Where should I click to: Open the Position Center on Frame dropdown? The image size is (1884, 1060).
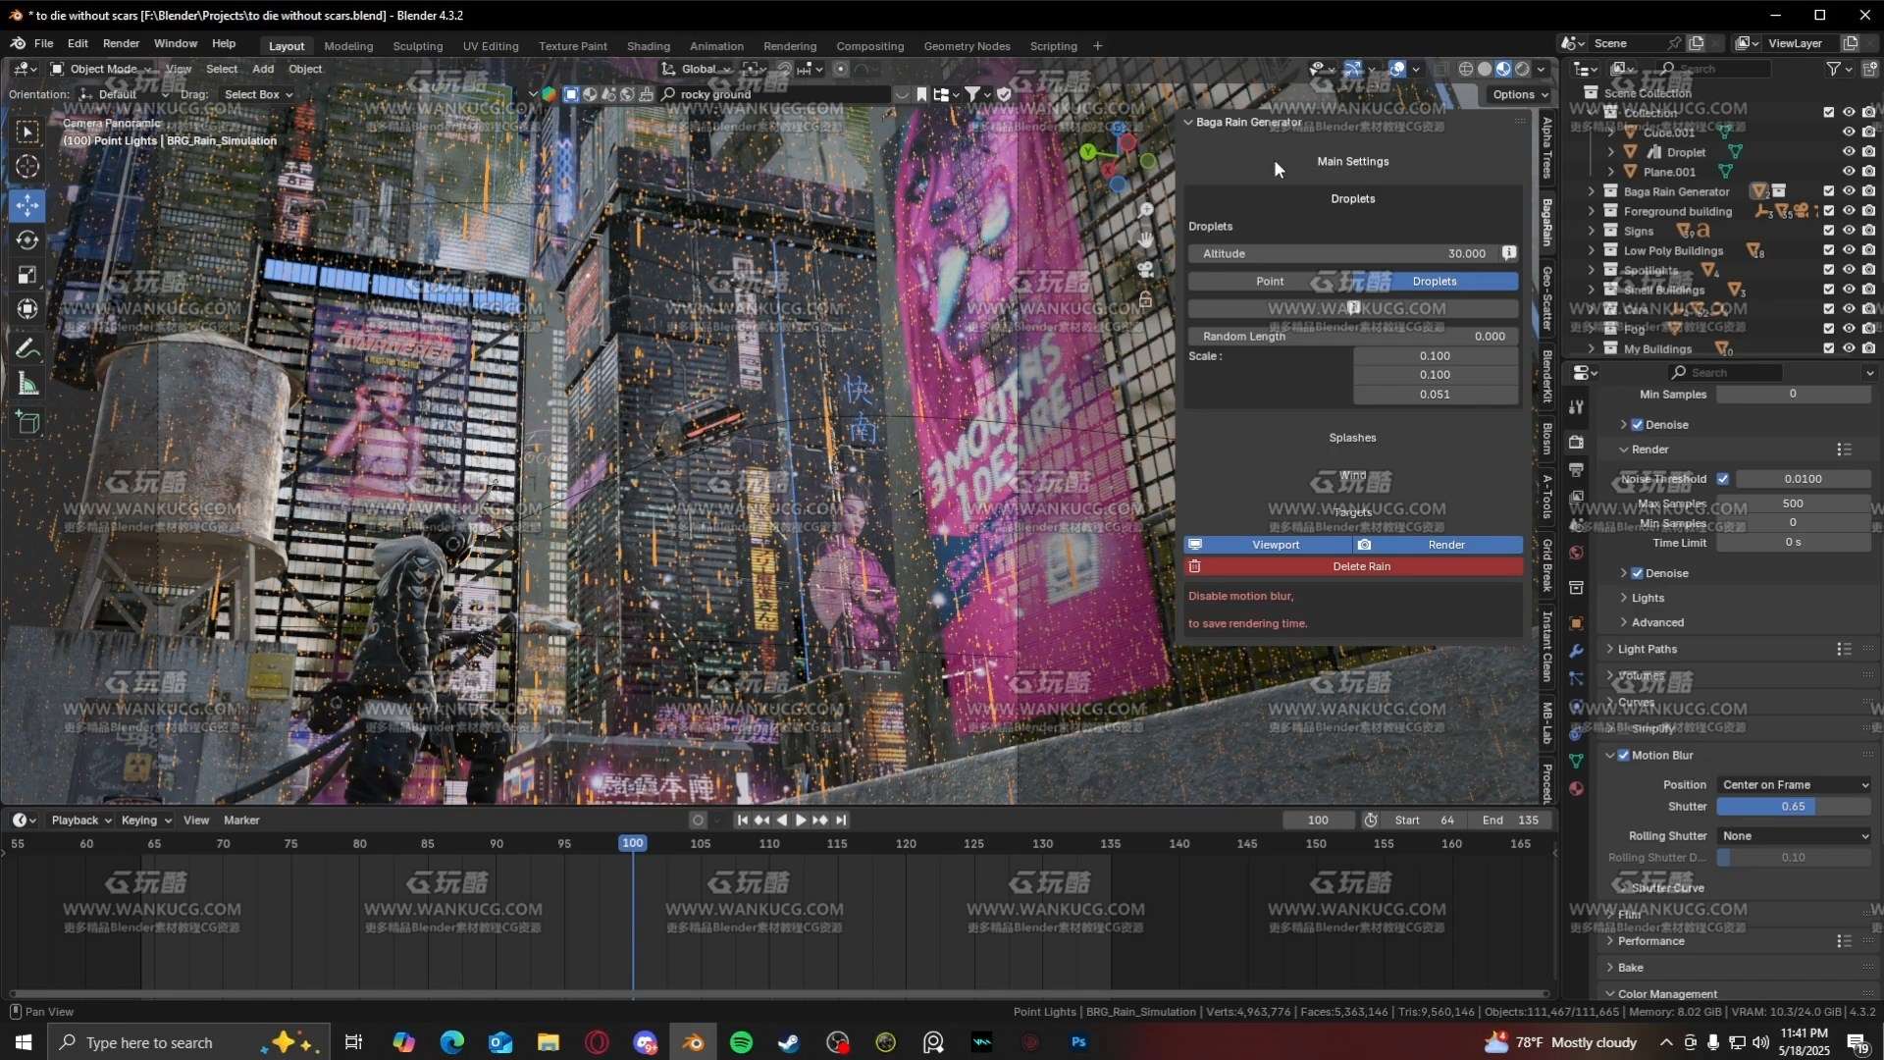tap(1794, 785)
